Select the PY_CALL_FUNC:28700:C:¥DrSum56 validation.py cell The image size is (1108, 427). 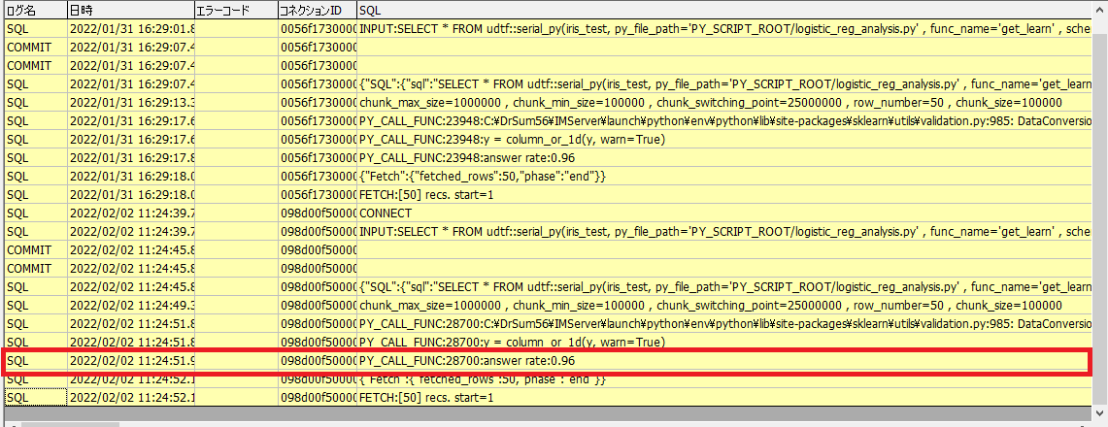pyautogui.click(x=724, y=324)
